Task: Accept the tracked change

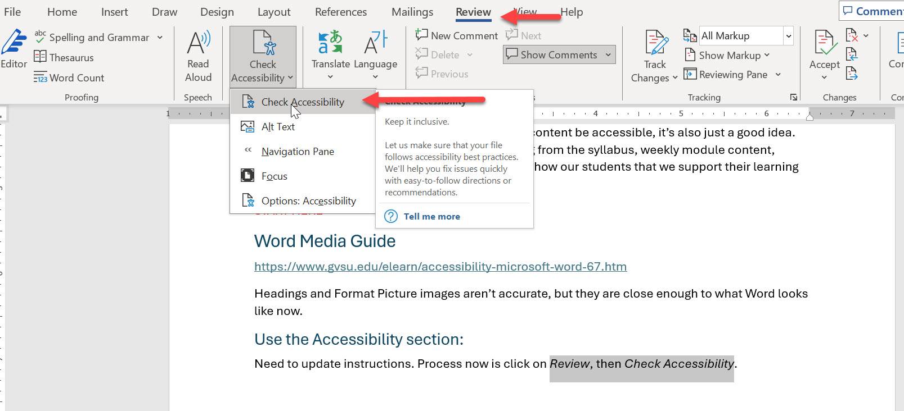Action: [x=824, y=45]
